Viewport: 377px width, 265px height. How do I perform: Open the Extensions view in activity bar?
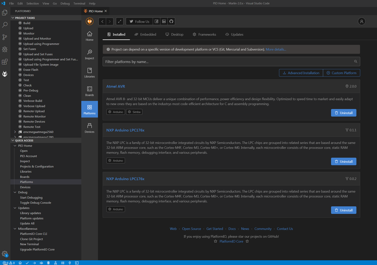pos(5,62)
